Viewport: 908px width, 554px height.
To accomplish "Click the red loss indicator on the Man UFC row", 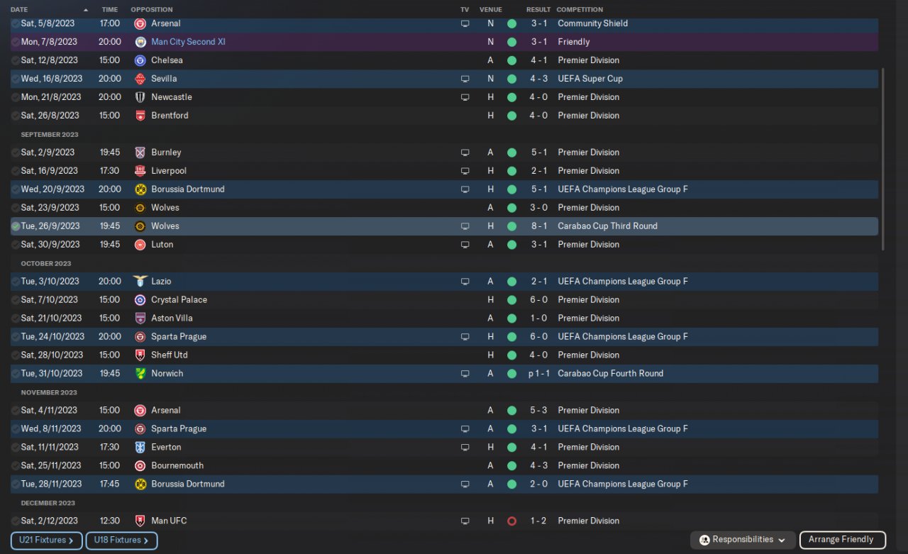I will point(511,521).
